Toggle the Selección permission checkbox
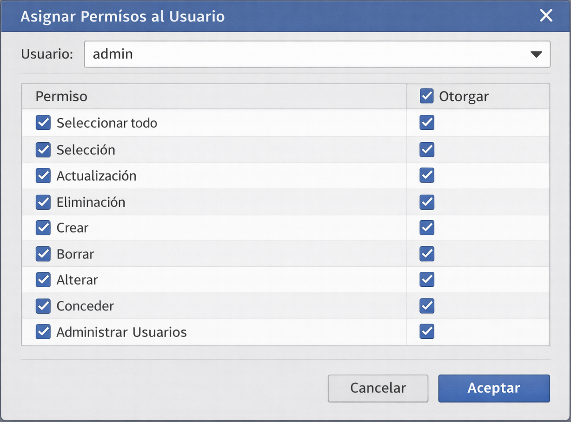571x422 pixels. point(43,150)
